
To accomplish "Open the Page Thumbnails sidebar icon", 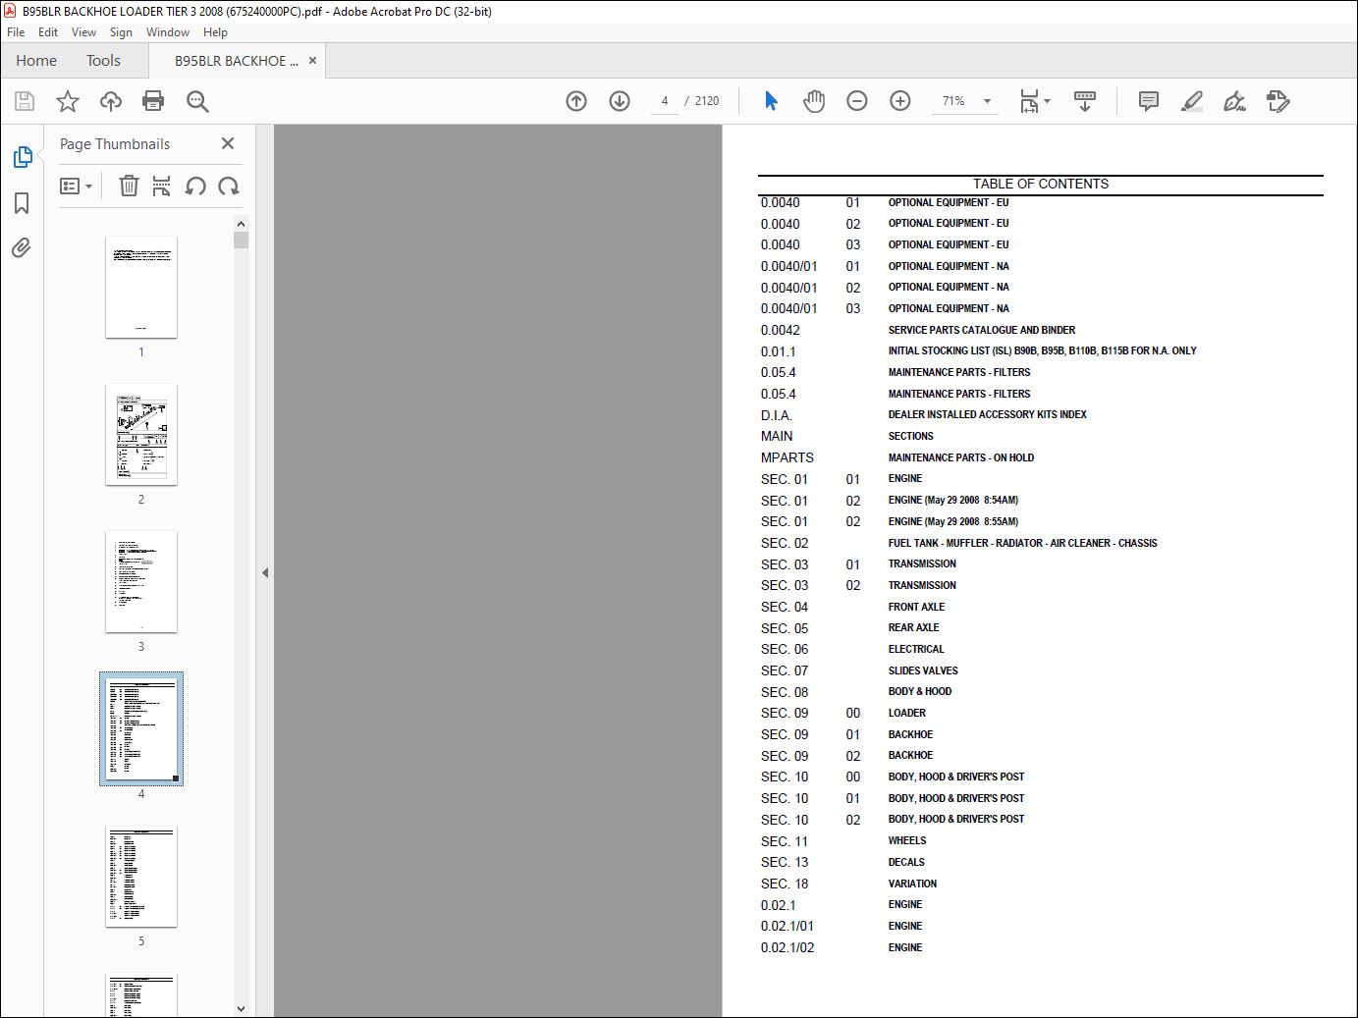I will click(22, 157).
